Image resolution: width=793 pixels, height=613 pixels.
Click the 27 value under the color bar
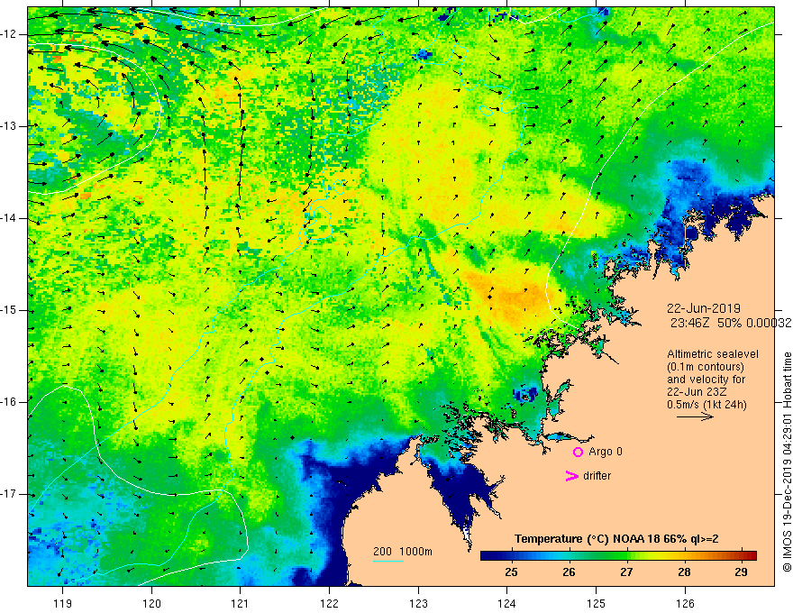pos(626,572)
